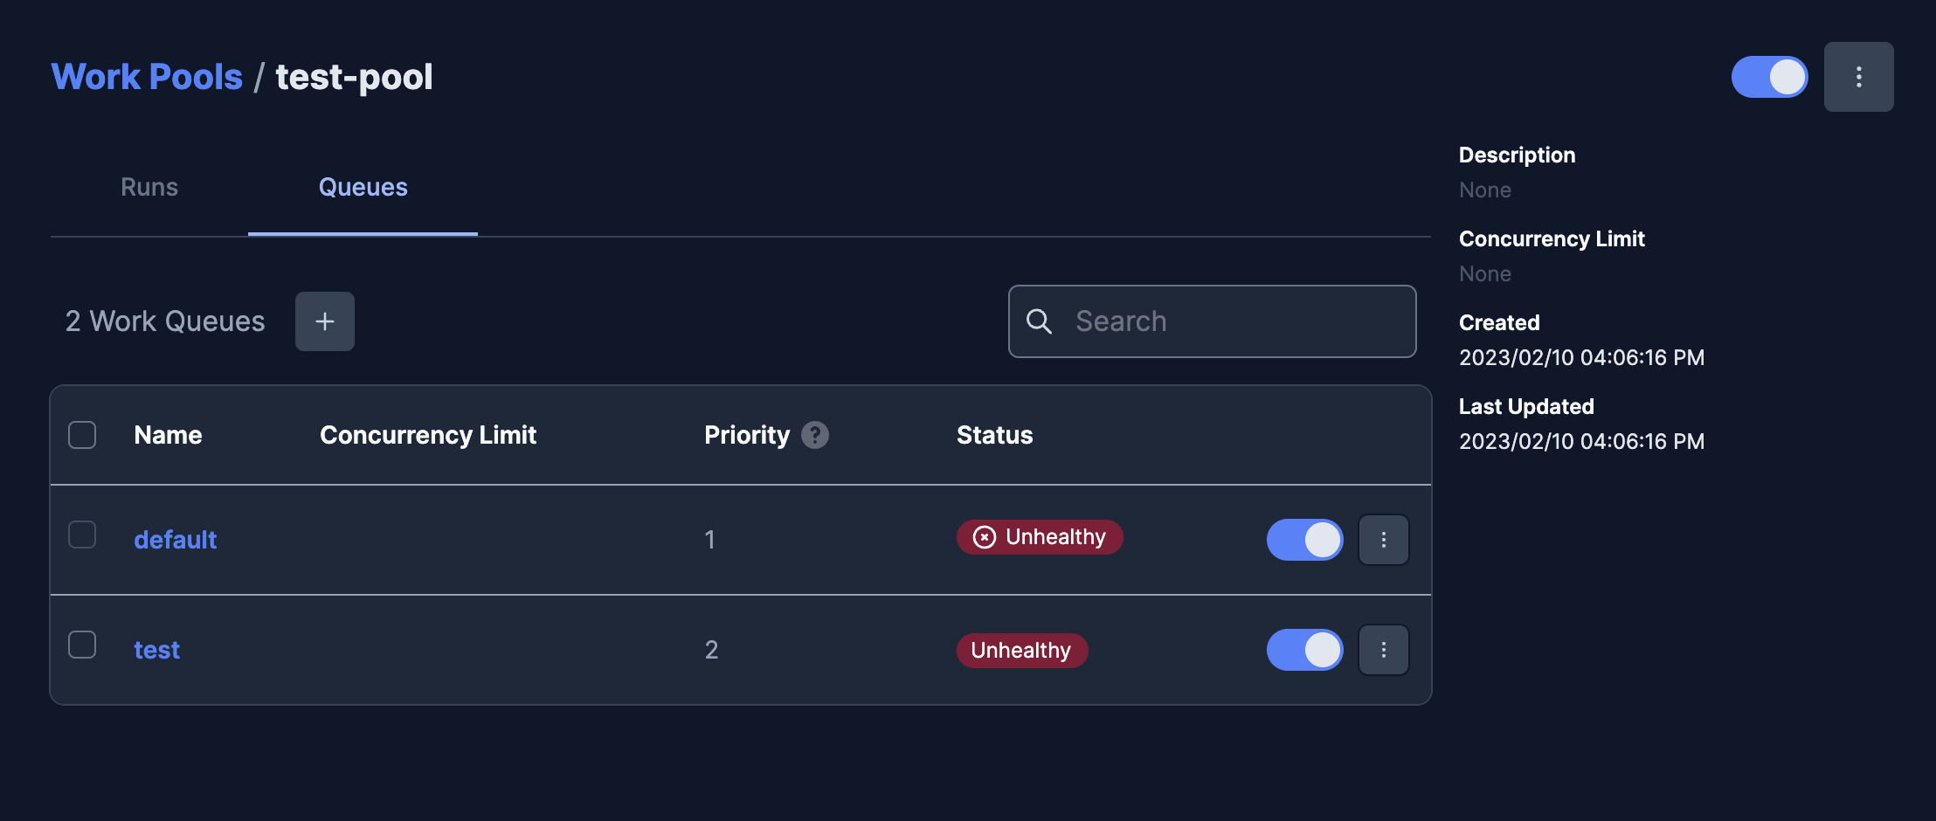This screenshot has width=1936, height=821.
Task: Click the Unhealthy status badge on the test row
Action: 1022,650
